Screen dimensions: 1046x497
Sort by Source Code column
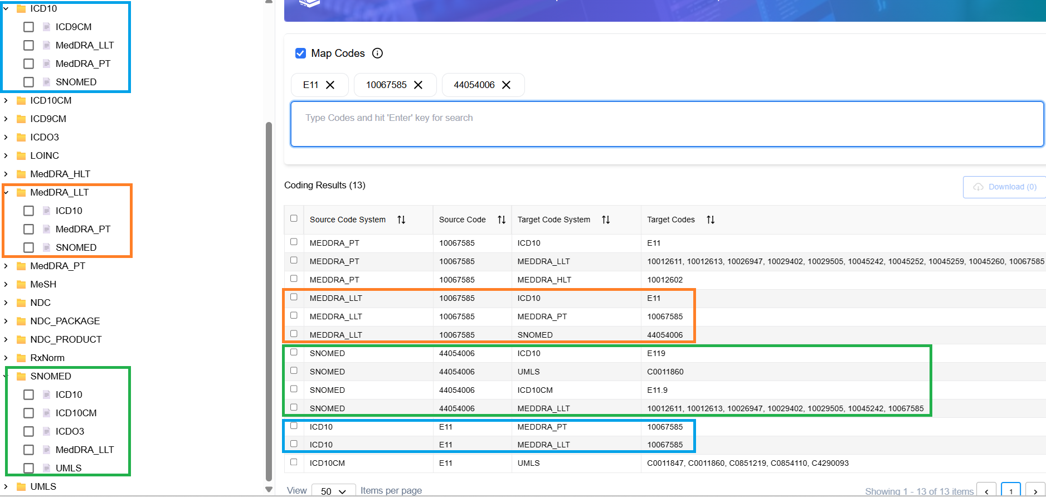(502, 220)
